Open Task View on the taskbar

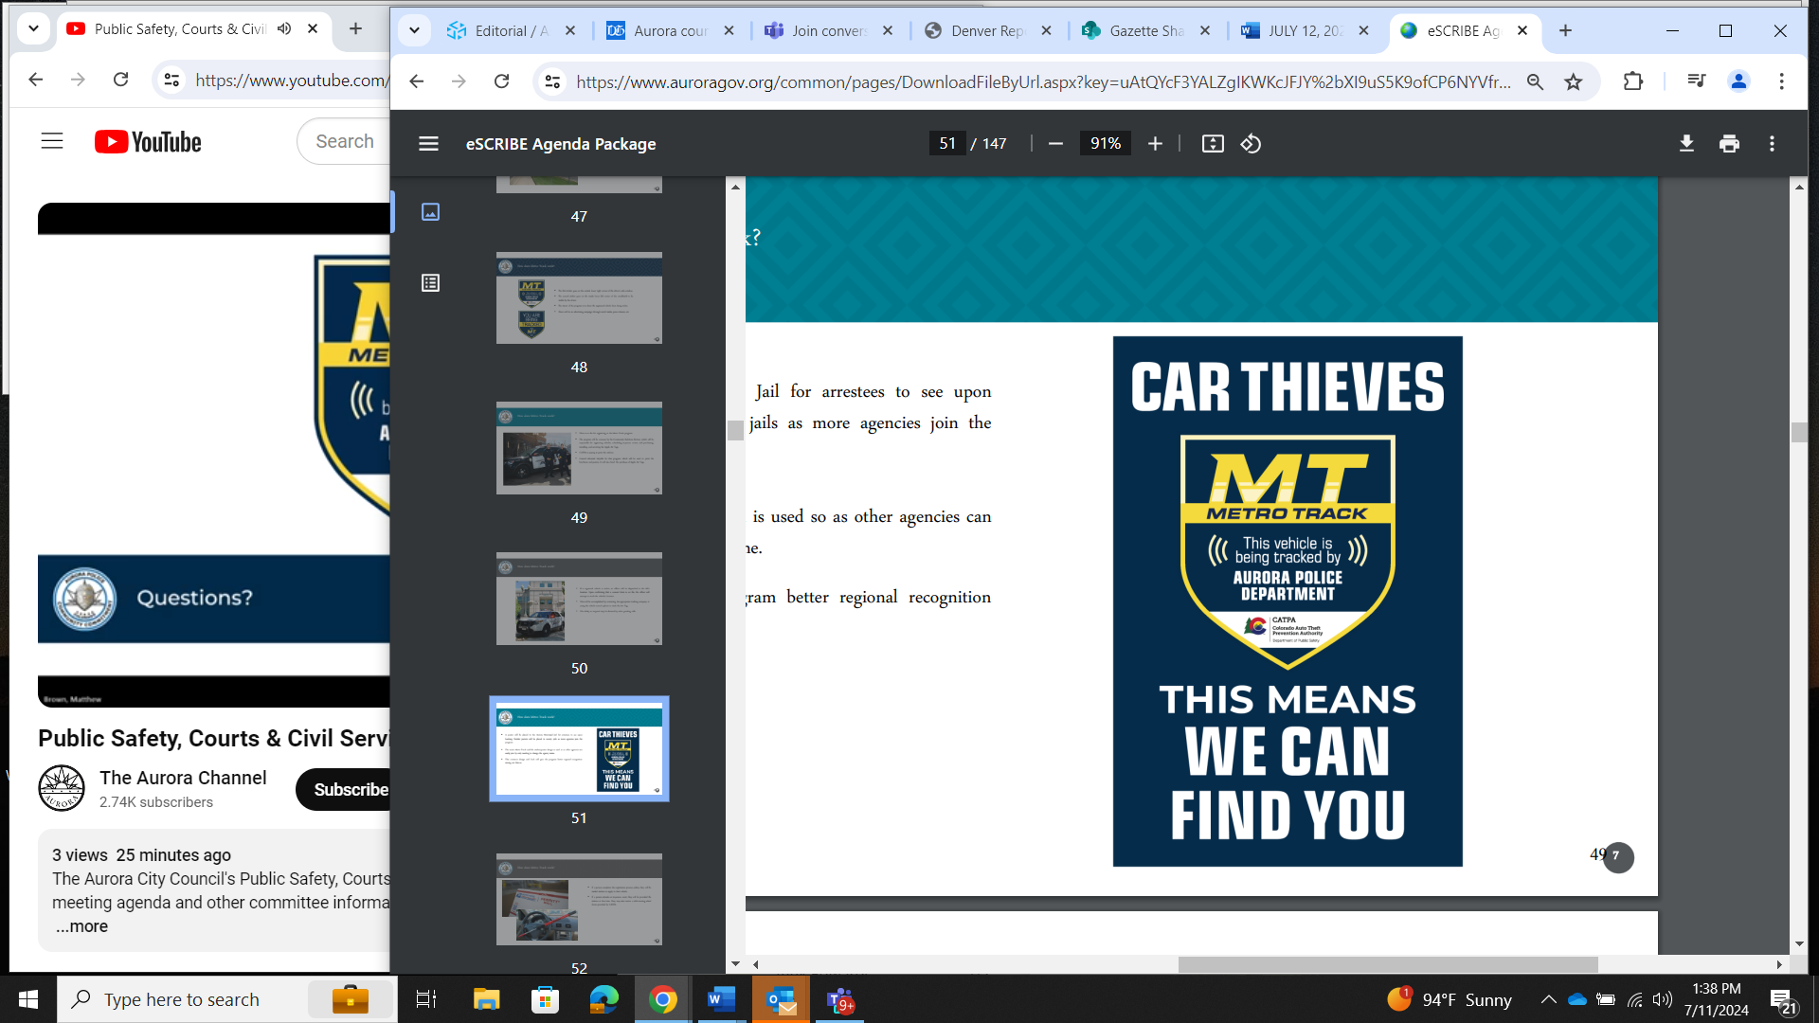pyautogui.click(x=426, y=999)
